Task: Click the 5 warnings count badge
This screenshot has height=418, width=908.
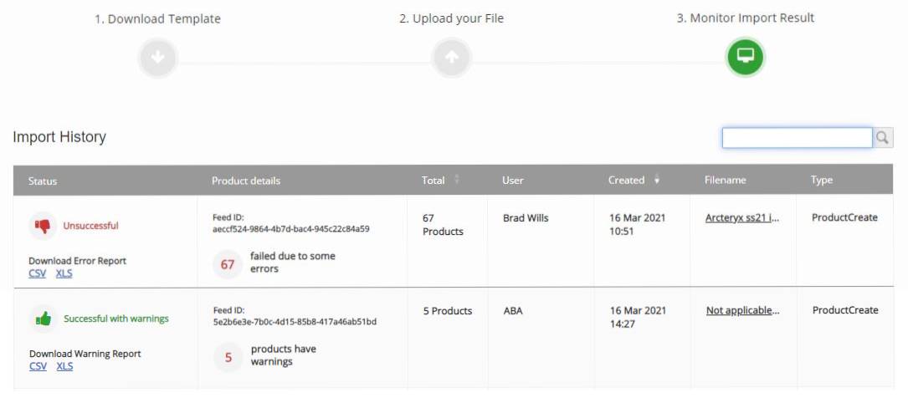Action: click(228, 357)
